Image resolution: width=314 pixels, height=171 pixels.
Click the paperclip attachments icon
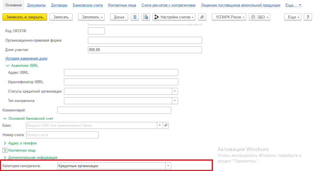(x=202, y=17)
